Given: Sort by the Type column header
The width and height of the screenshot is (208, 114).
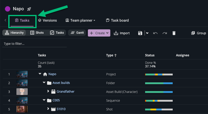Looking at the screenshot, I should pos(111,55).
